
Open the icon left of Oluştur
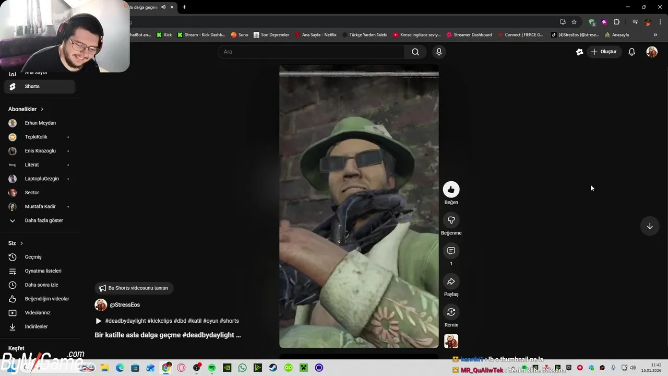(x=579, y=52)
